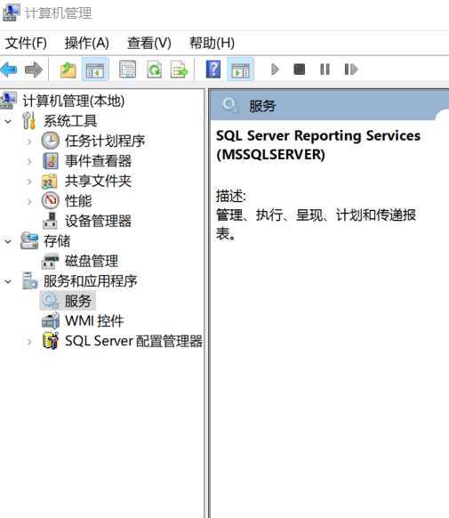Open the 文件(F) menu
Screen dimensions: 449x518
[26, 43]
